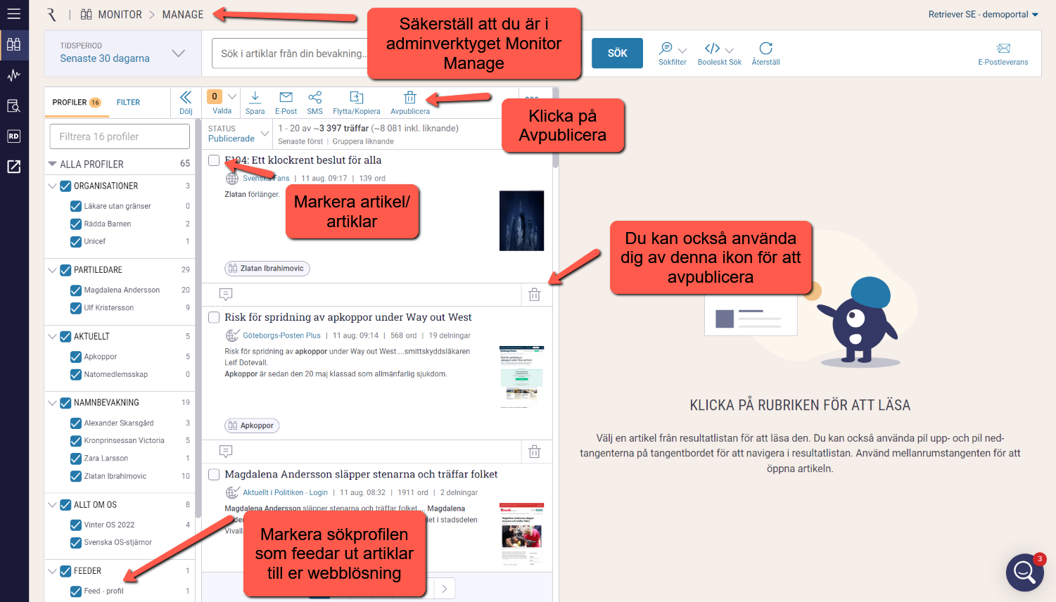Collapse the ORGANISATIONER group
Viewport: 1056px width, 602px height.
coord(52,186)
